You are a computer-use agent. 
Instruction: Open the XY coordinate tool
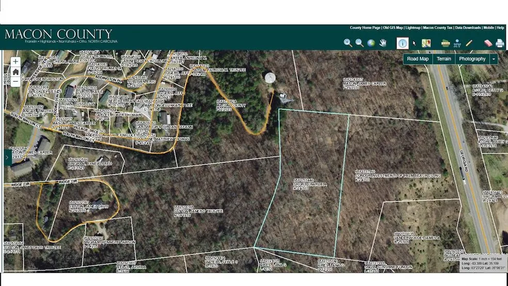click(x=457, y=44)
